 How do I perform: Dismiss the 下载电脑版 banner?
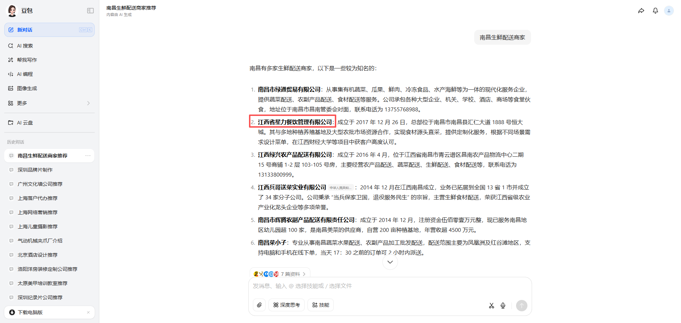88,312
